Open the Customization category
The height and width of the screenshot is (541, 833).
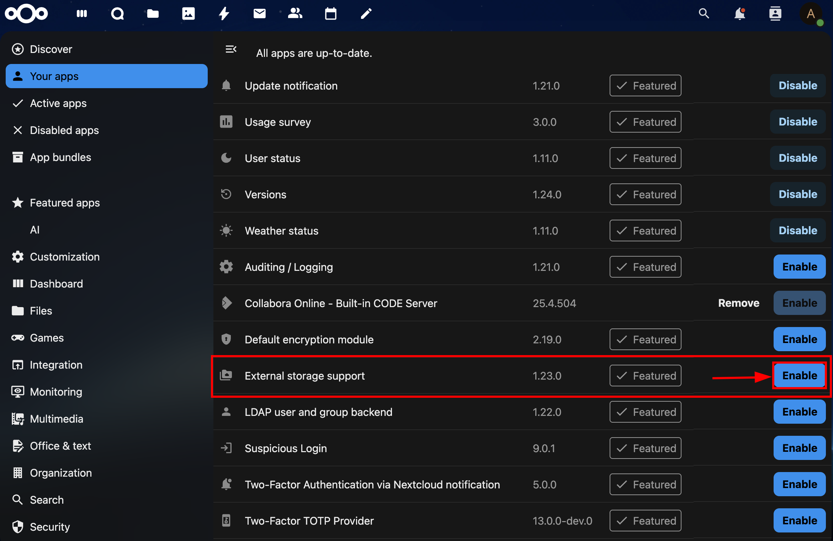pos(107,257)
